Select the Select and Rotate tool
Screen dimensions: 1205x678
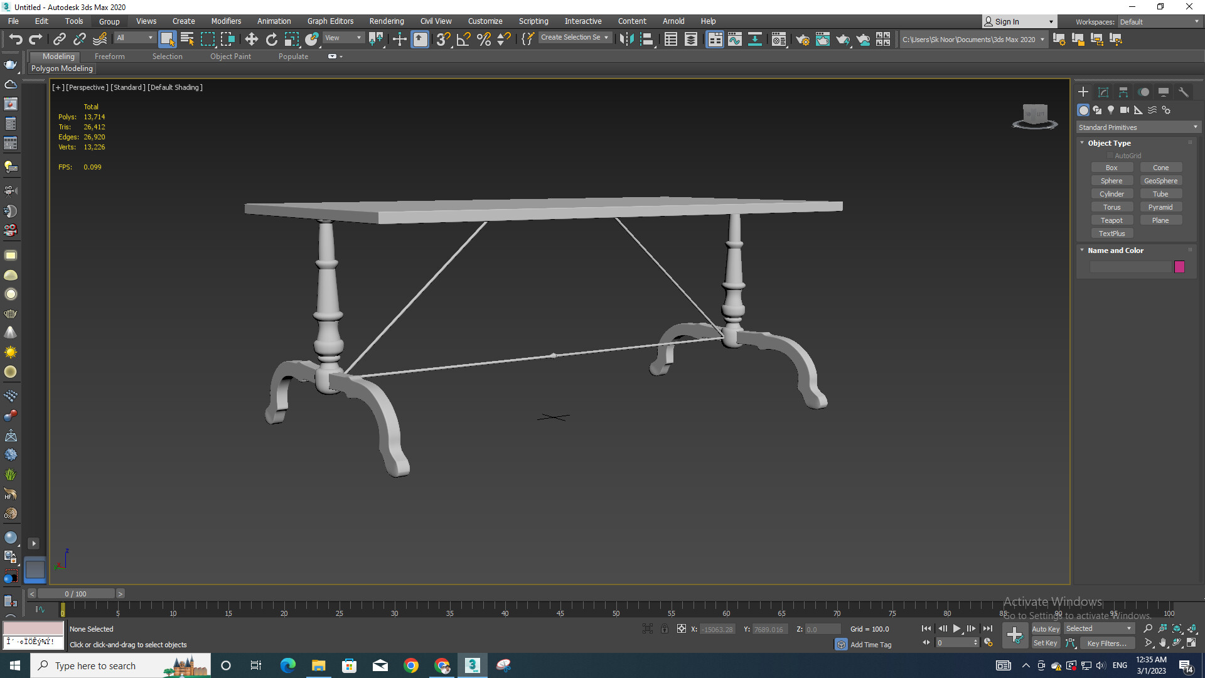[272, 39]
